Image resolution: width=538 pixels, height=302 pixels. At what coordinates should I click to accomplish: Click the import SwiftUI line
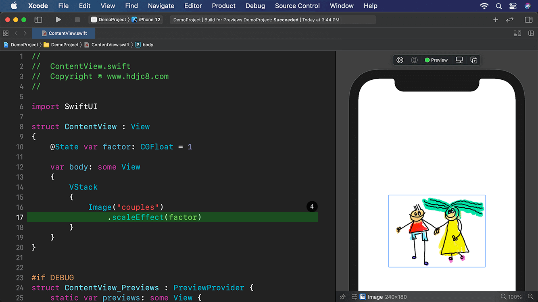click(65, 107)
